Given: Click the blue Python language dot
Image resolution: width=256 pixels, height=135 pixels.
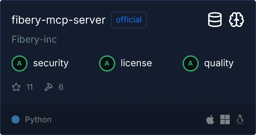Looking at the screenshot, I should (x=15, y=119).
